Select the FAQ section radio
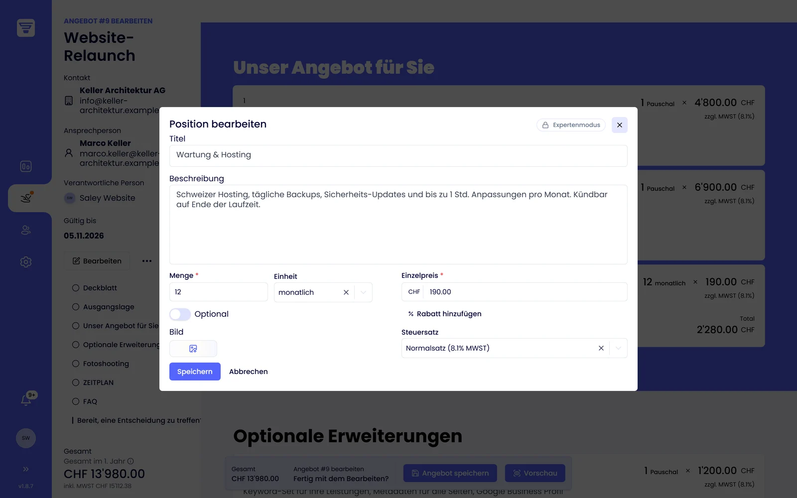 pos(76,401)
